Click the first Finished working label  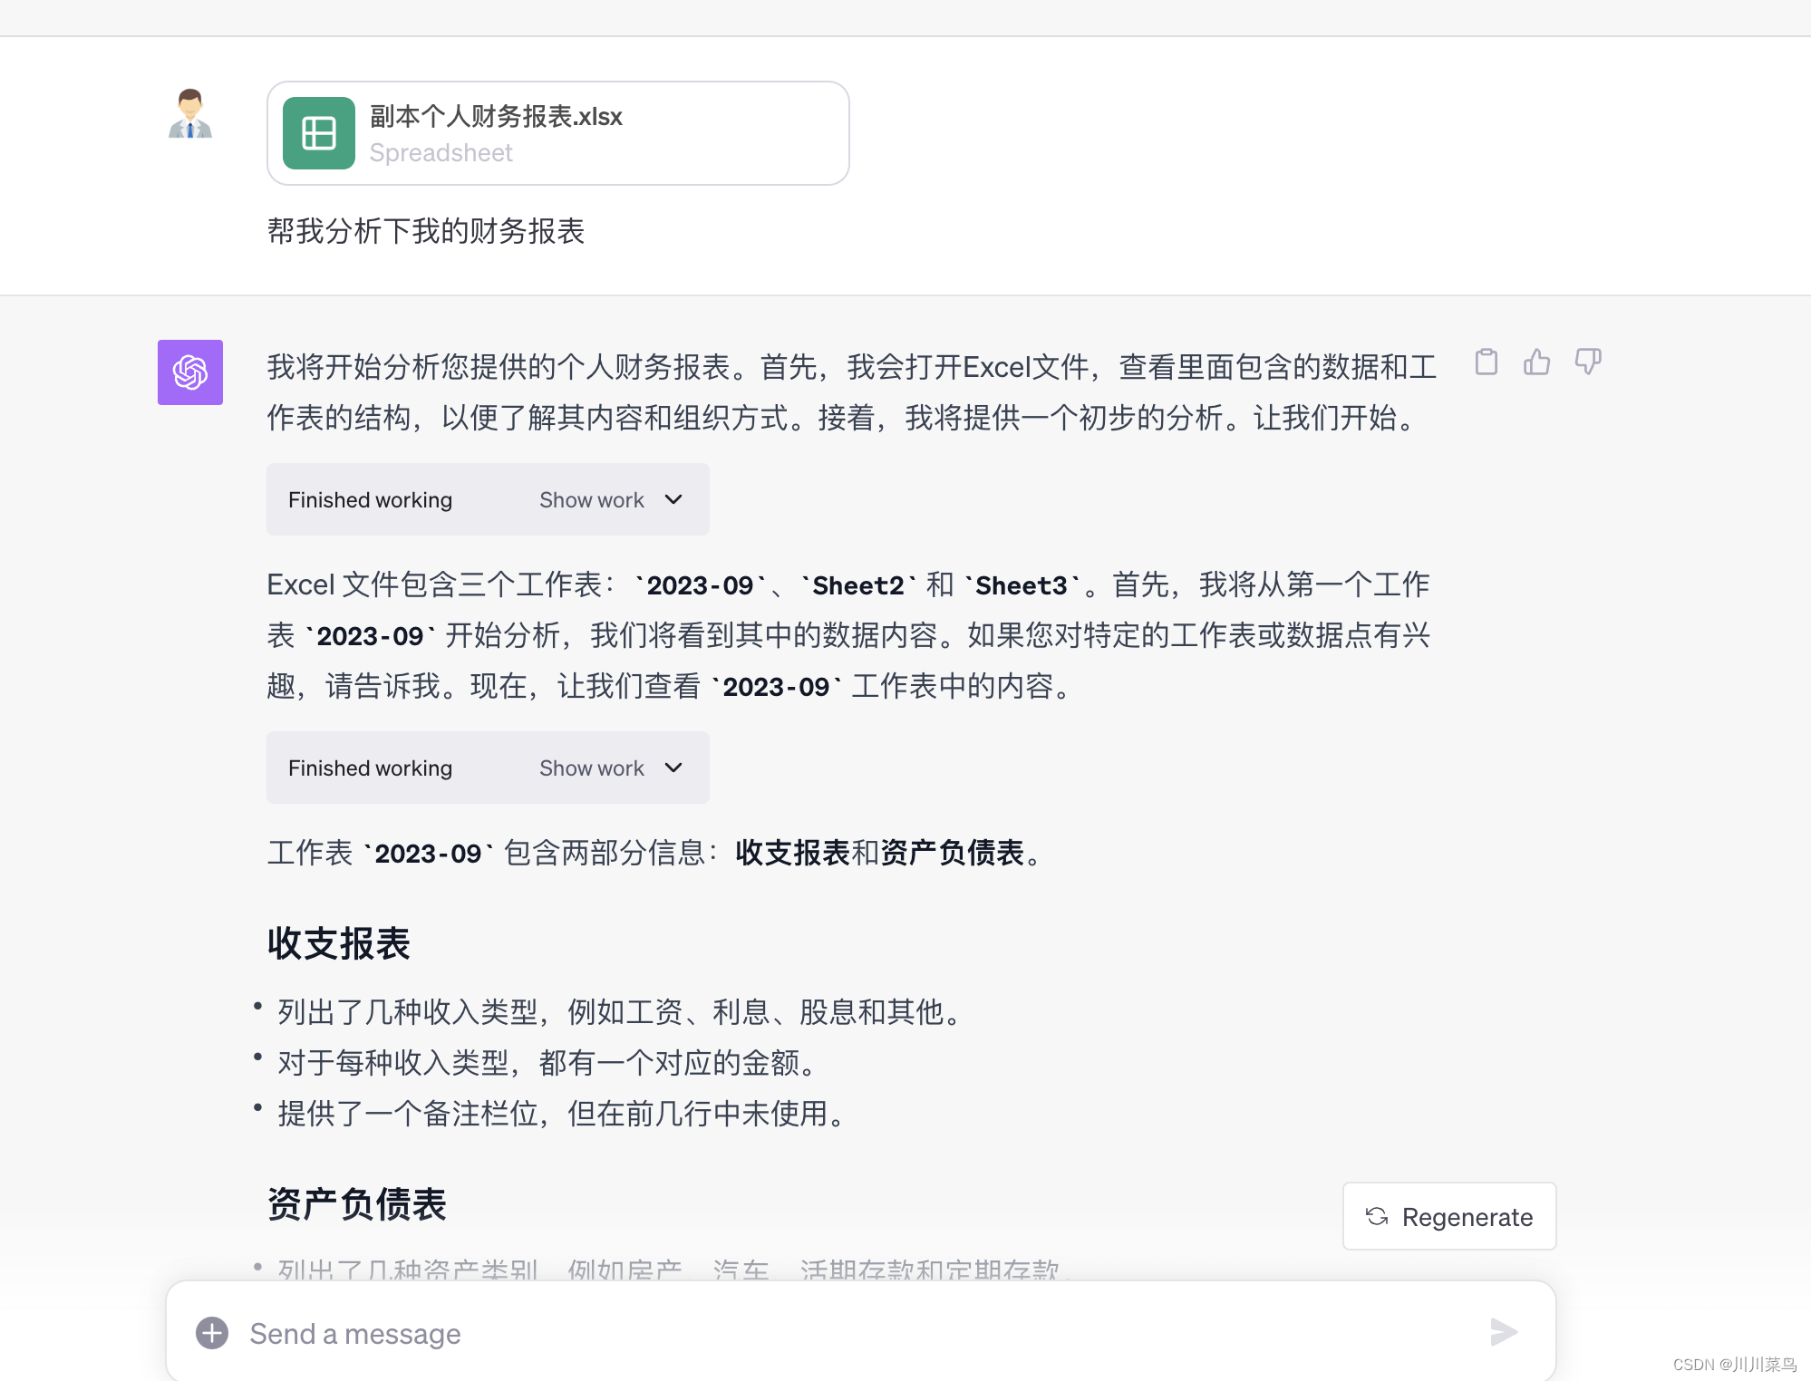click(x=370, y=499)
